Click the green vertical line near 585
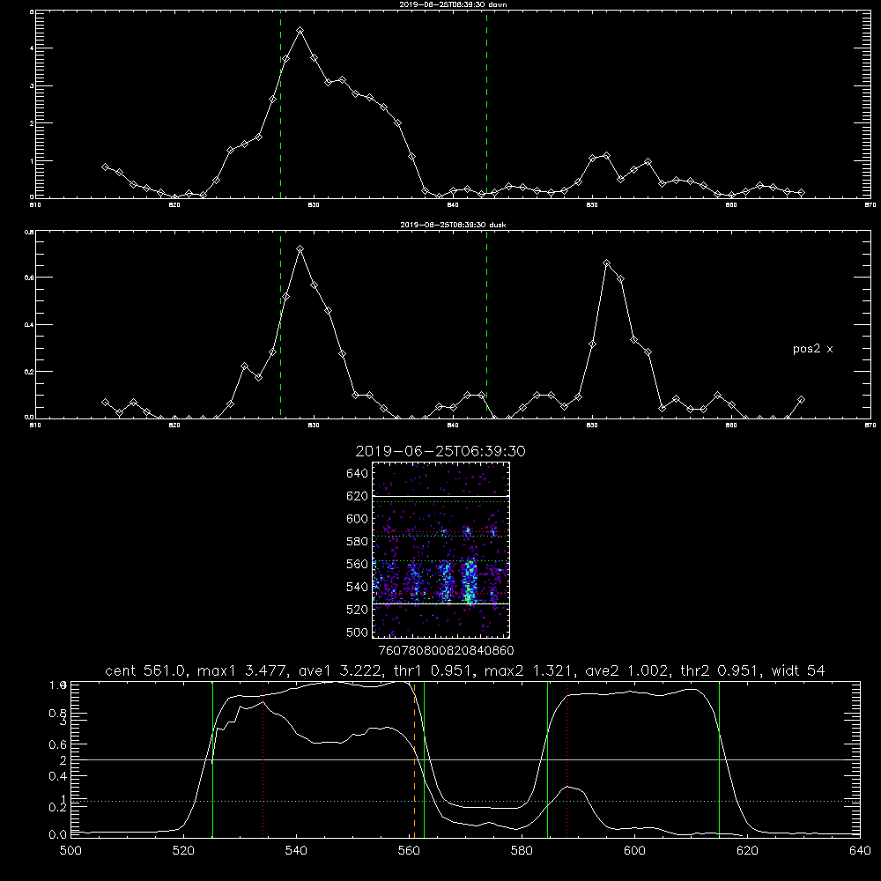Screen dimensions: 881x881 (547, 759)
